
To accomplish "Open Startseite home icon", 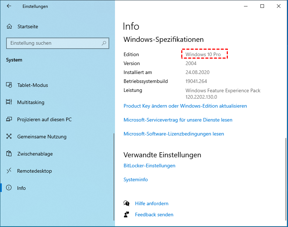I will click(9, 26).
